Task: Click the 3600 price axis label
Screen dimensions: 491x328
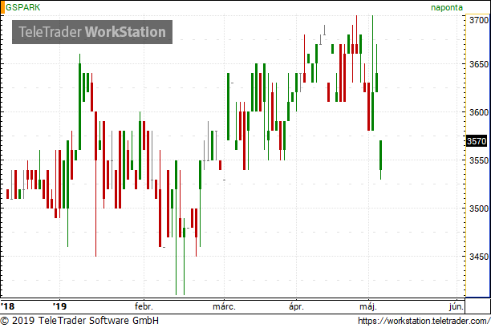Action: click(479, 112)
